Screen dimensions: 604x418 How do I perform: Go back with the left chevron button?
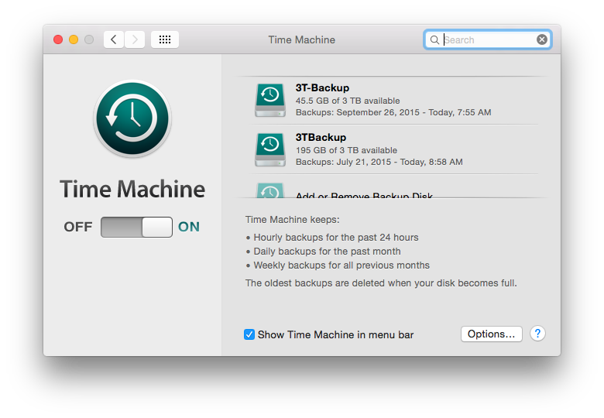coord(114,39)
